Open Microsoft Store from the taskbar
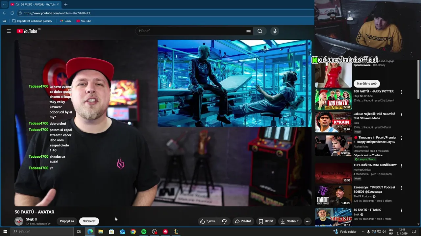The width and height of the screenshot is (421, 236). coord(111,232)
